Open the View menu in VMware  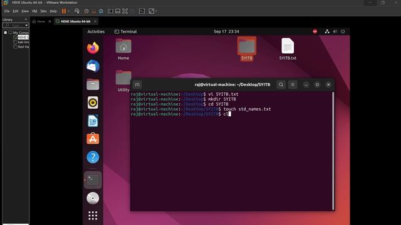pos(25,11)
